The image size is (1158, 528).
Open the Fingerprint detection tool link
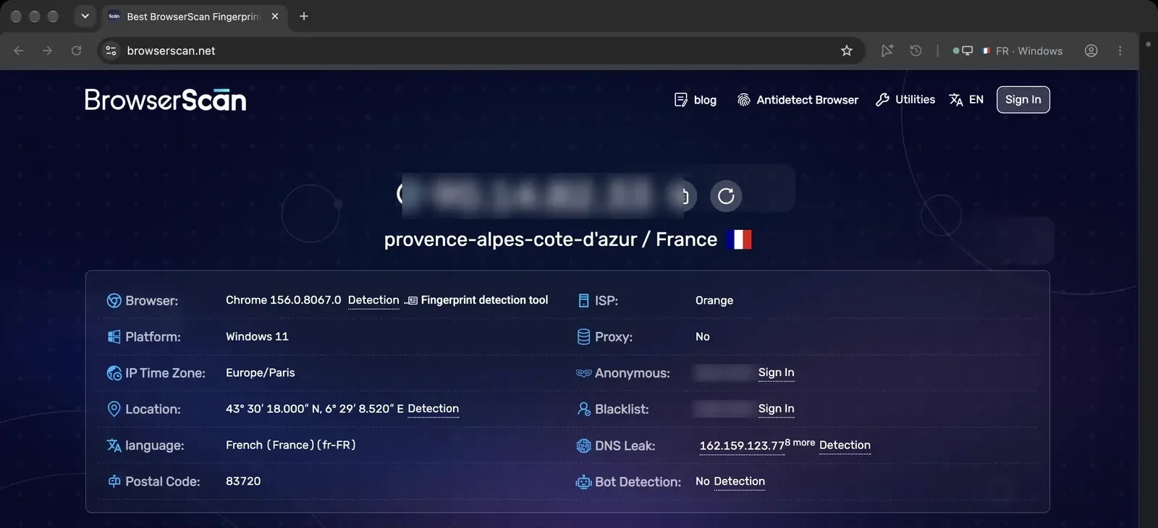478,300
